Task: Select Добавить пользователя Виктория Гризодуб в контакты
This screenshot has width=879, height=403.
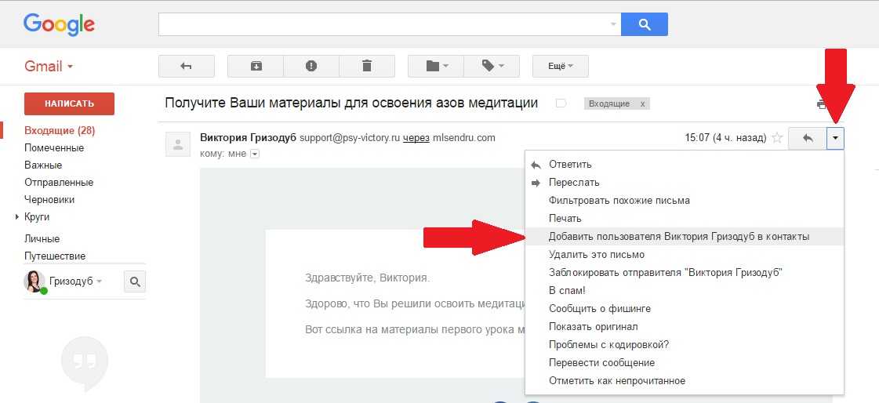Action: point(684,237)
